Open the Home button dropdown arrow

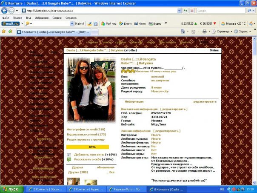coord(188,32)
